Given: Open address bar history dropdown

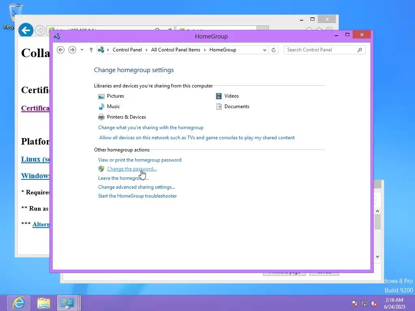Looking at the screenshot, I should [264, 50].
